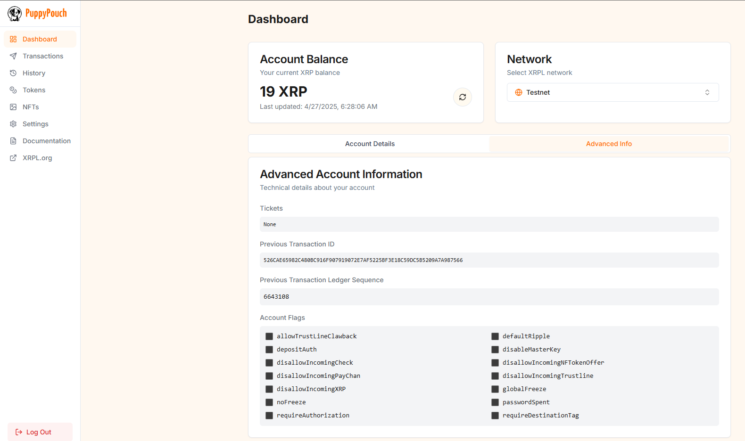Click the Documentation file icon
745x441 pixels.
[13, 141]
